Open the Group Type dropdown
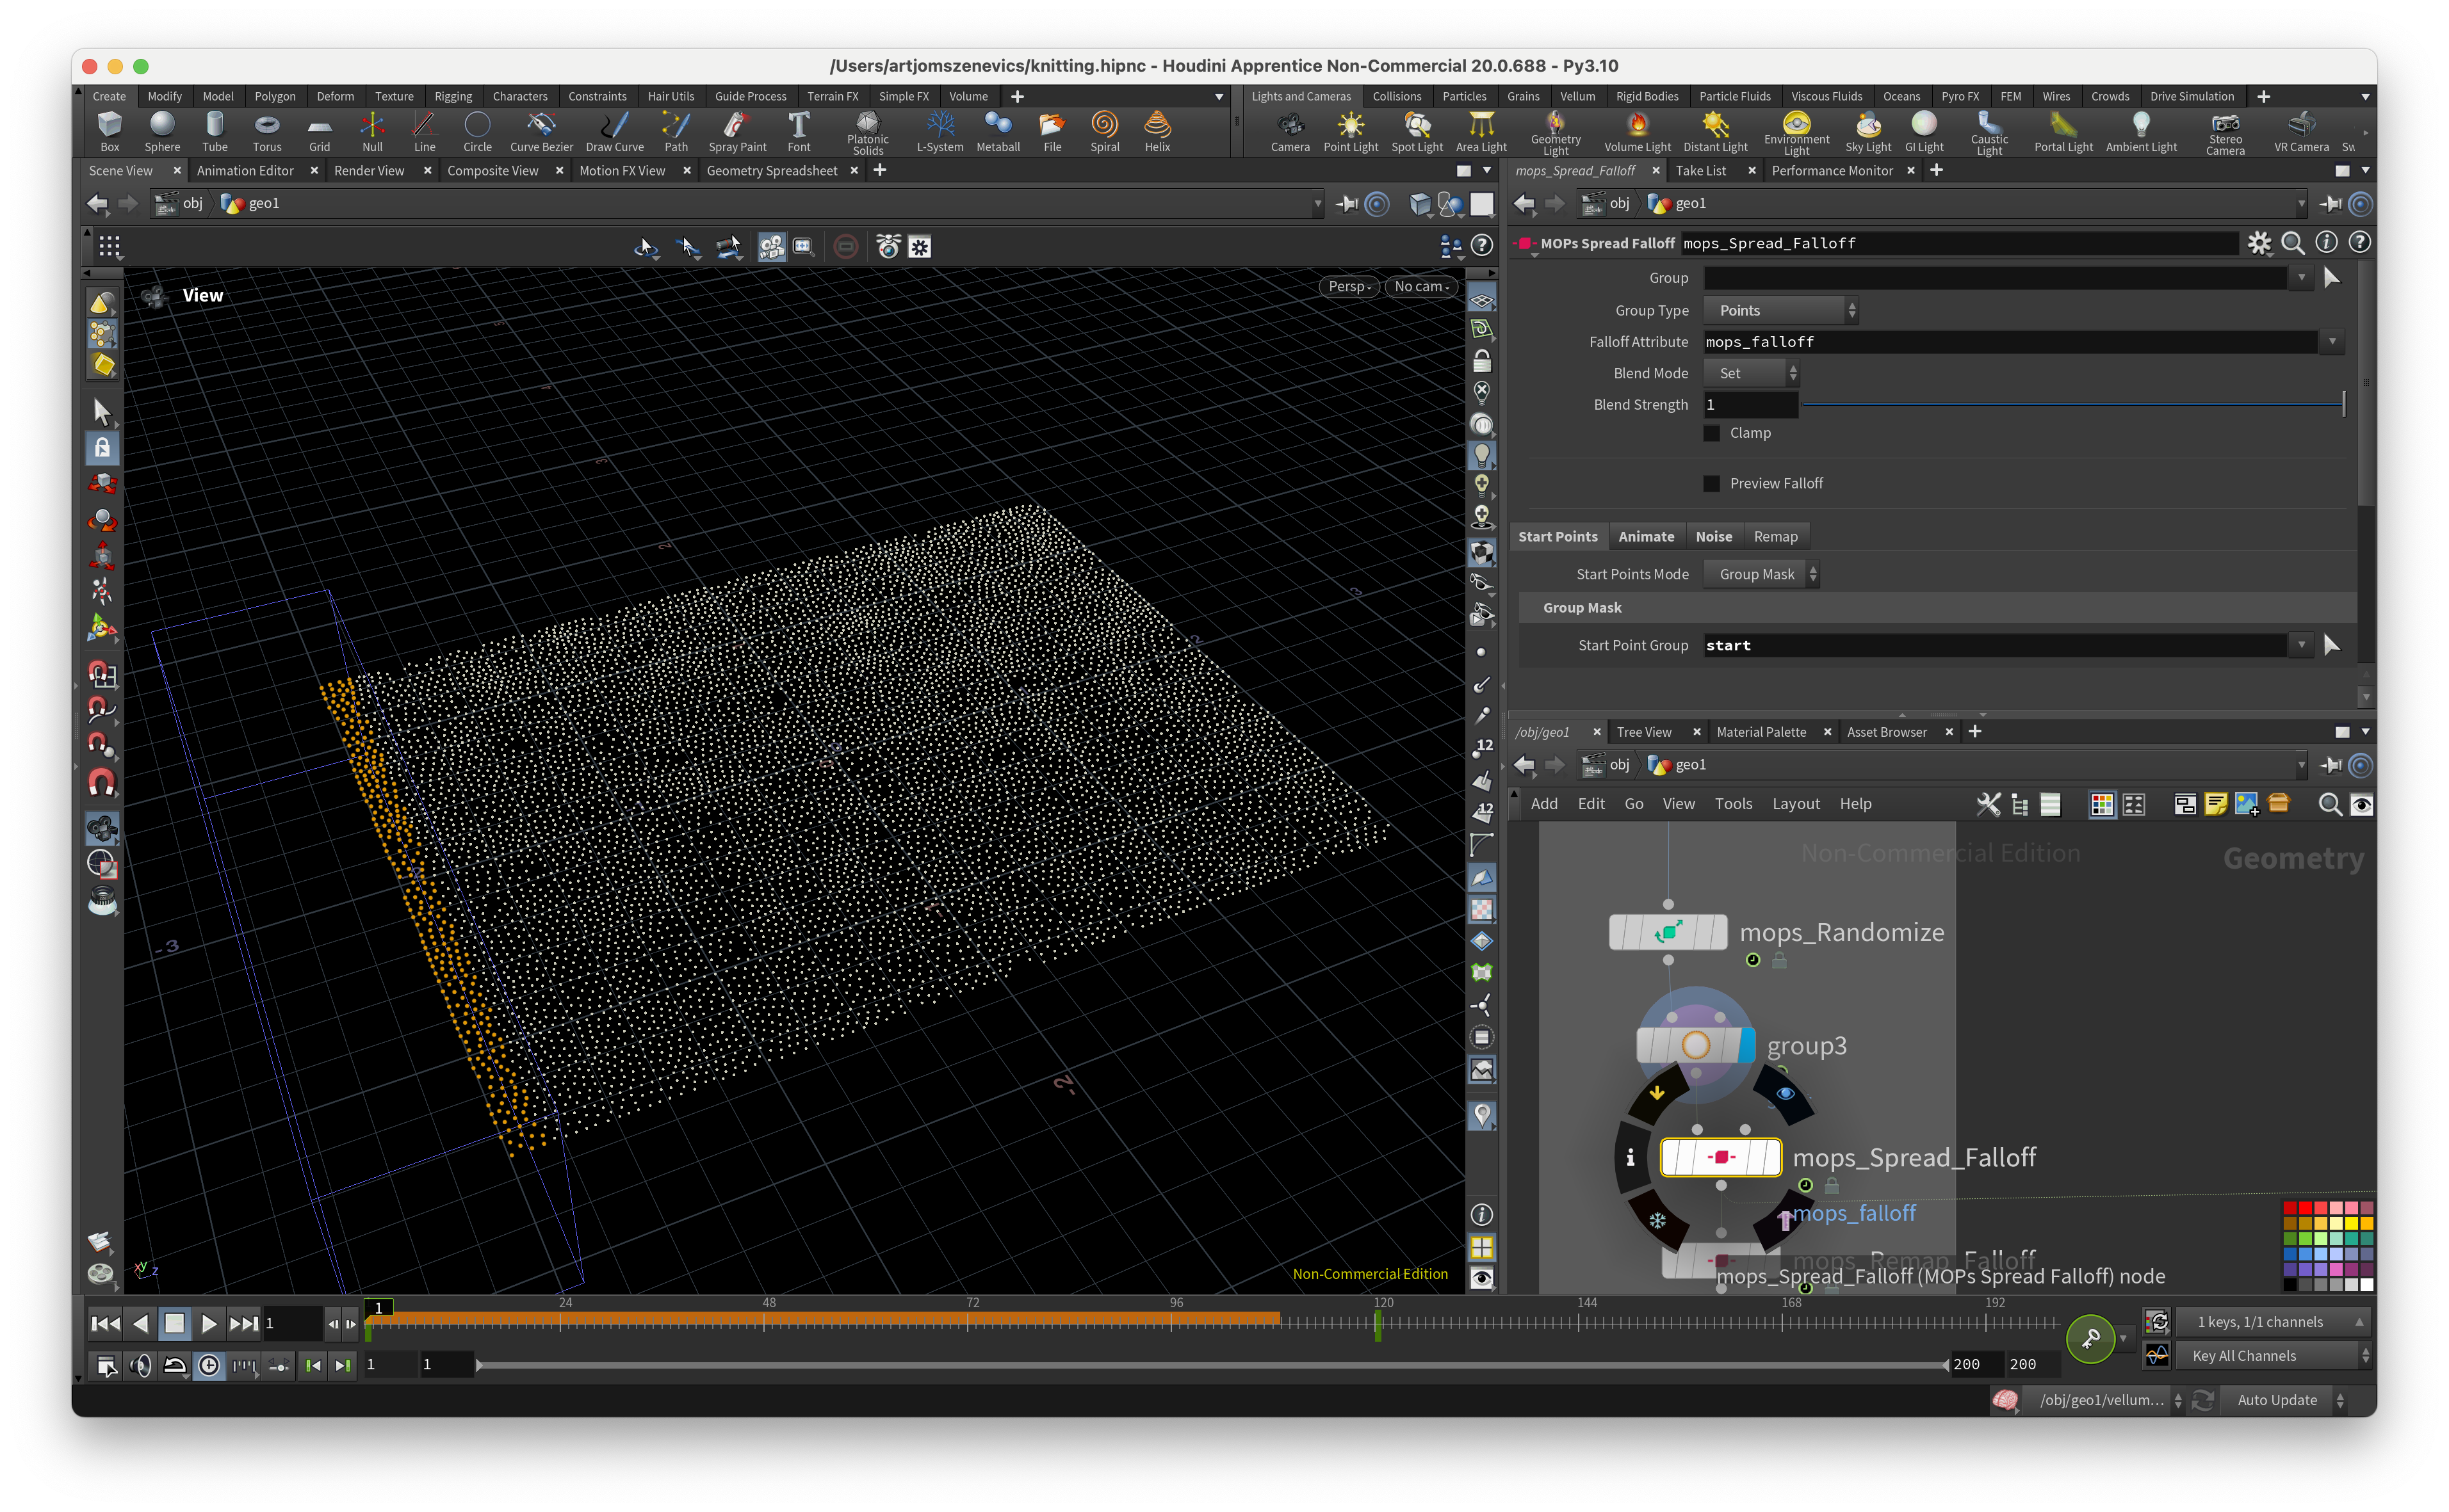The image size is (2449, 1512). point(1781,311)
